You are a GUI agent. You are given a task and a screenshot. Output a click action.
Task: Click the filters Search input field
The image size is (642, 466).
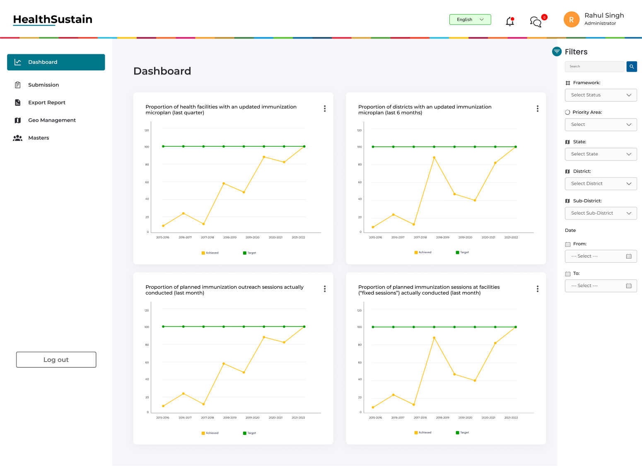pos(594,66)
